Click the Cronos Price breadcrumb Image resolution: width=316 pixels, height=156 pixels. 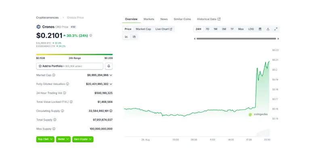click(x=75, y=17)
